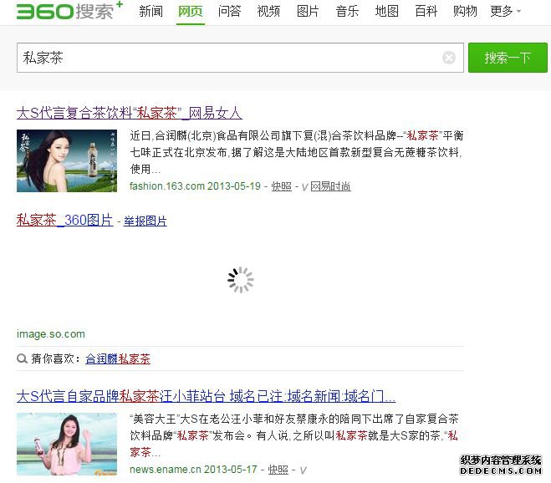This screenshot has width=551, height=483.
Task: Click the image.so.com URL text
Action: pyautogui.click(x=51, y=333)
